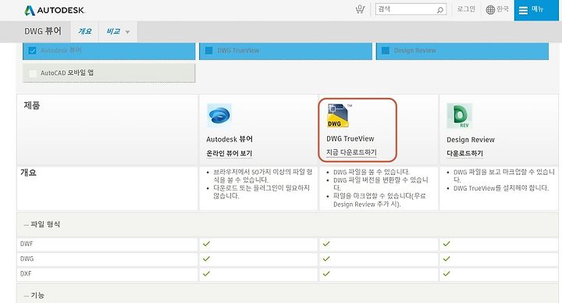Open the shopping cart icon
The height and width of the screenshot is (303, 562).
(x=360, y=9)
